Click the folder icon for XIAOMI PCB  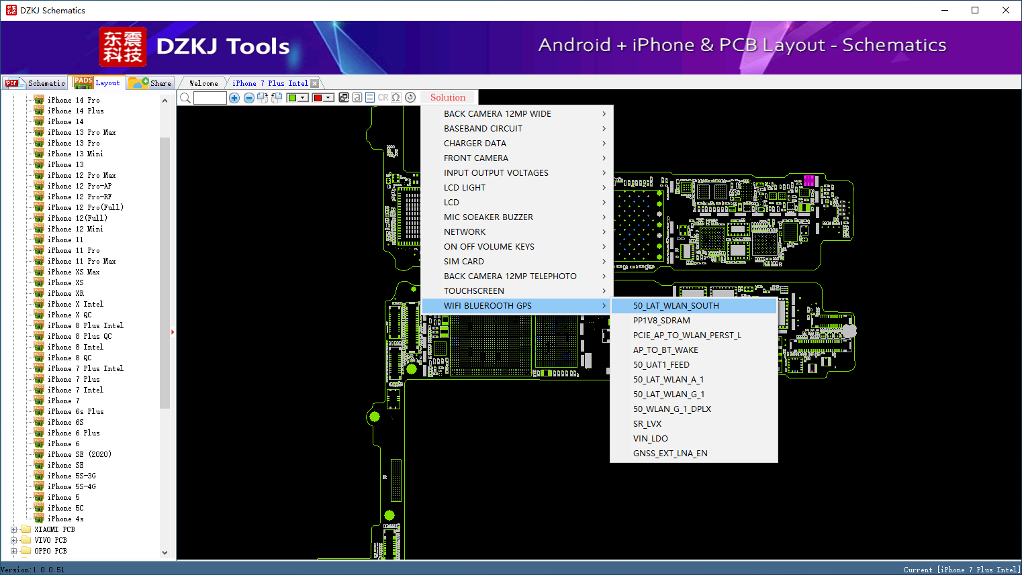coord(26,529)
